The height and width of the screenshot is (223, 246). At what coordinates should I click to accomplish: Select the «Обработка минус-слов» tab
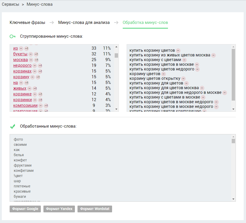(145, 23)
